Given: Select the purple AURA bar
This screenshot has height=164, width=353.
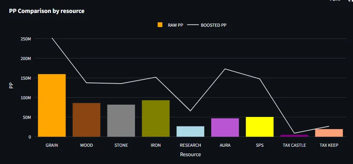Looking at the screenshot, I should (x=225, y=128).
